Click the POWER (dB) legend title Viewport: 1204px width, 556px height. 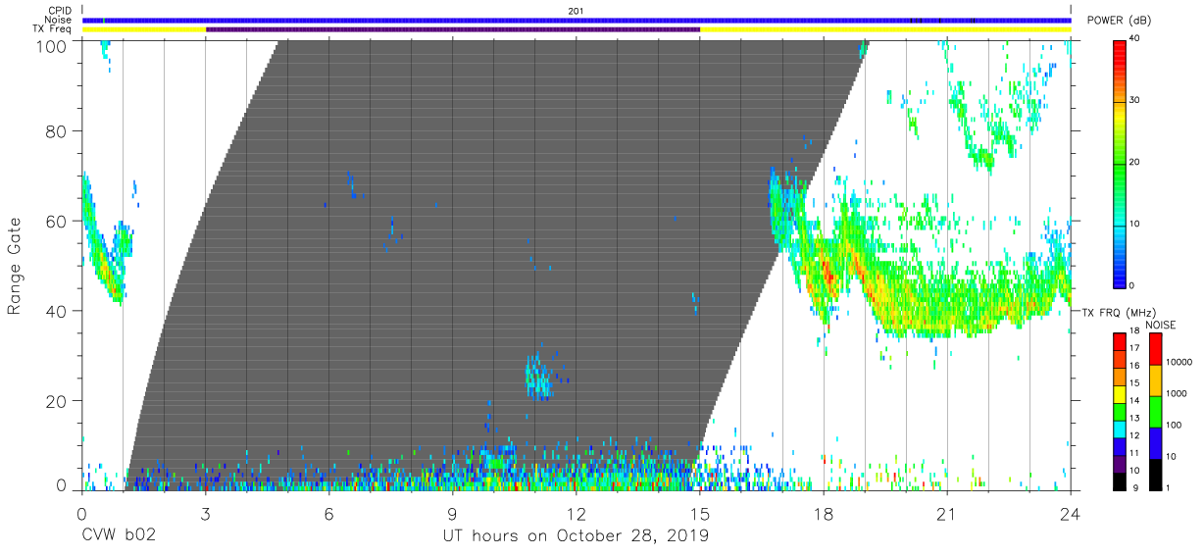(1120, 21)
